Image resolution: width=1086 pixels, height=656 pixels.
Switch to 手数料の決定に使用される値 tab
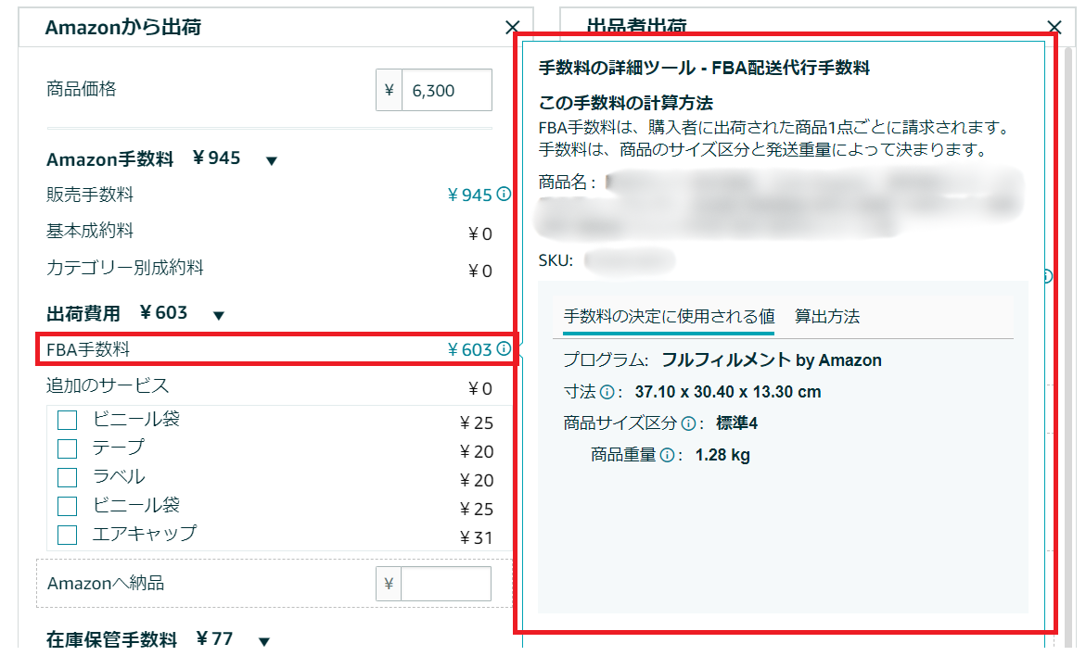(669, 317)
